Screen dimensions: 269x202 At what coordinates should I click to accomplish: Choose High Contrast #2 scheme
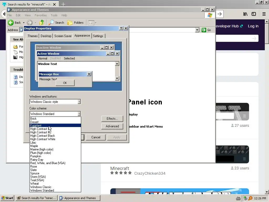(x=55, y=132)
